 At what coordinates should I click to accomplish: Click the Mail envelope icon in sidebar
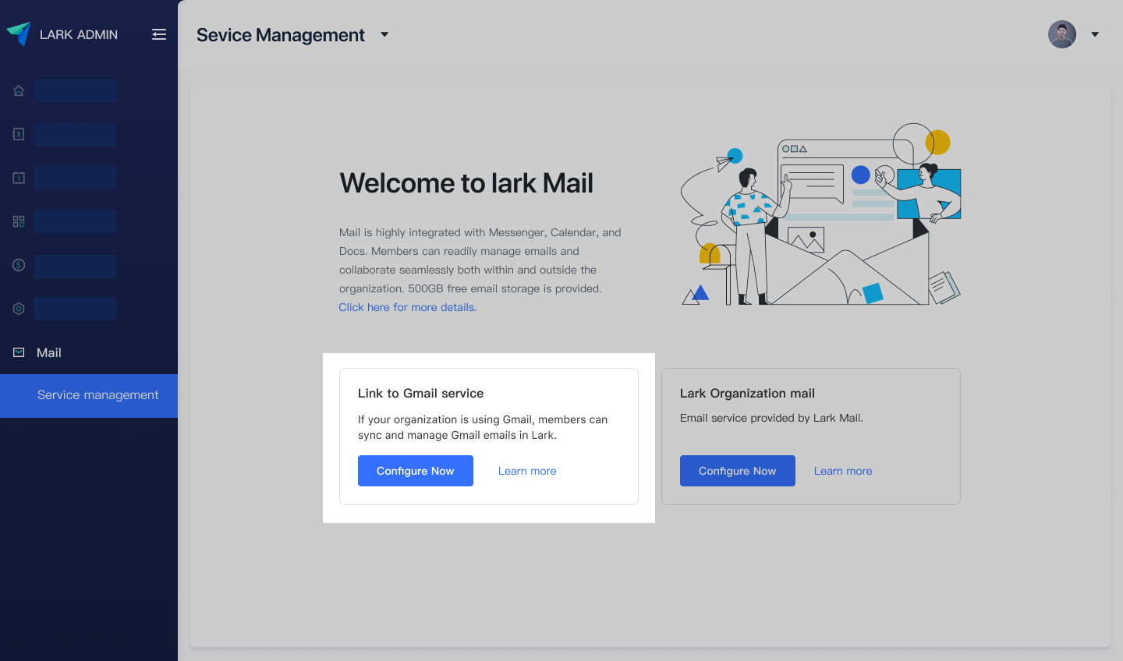coord(19,352)
